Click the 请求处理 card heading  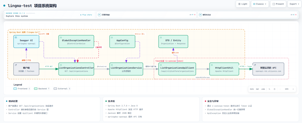point(13,101)
